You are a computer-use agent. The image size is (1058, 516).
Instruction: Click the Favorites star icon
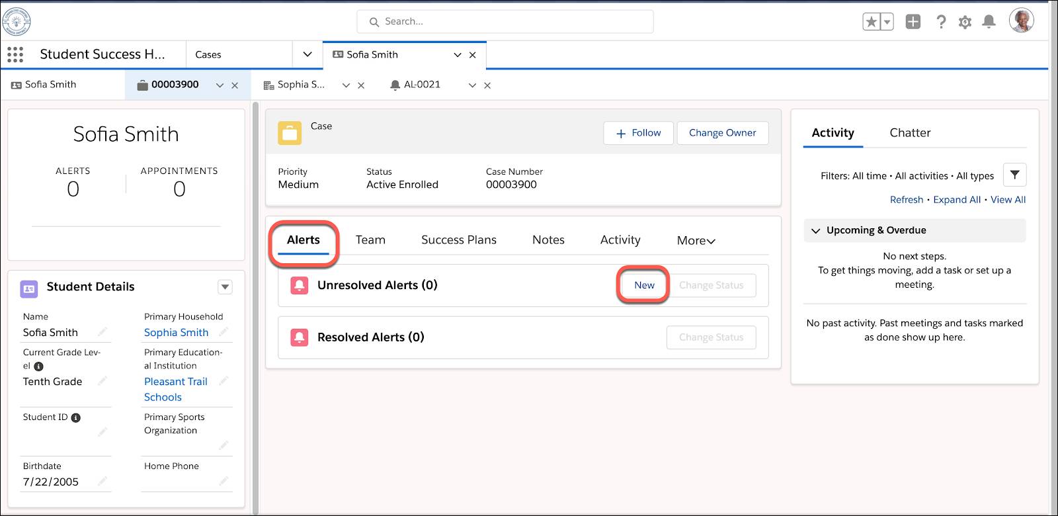tap(872, 22)
